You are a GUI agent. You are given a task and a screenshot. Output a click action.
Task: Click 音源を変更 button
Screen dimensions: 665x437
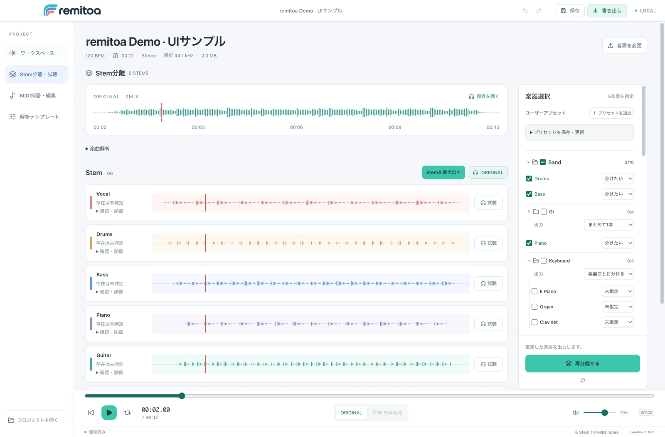625,45
